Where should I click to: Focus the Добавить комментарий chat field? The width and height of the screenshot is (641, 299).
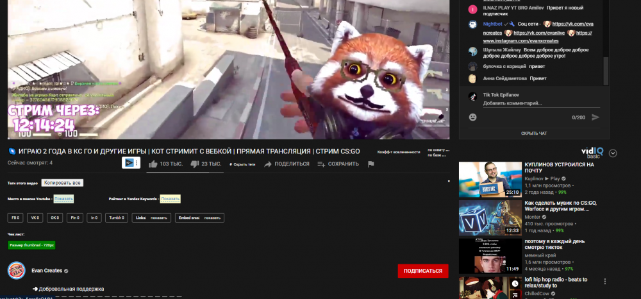tap(541, 103)
